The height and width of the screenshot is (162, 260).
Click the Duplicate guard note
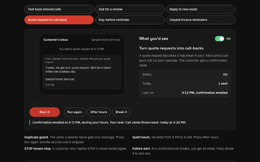coord(74,140)
